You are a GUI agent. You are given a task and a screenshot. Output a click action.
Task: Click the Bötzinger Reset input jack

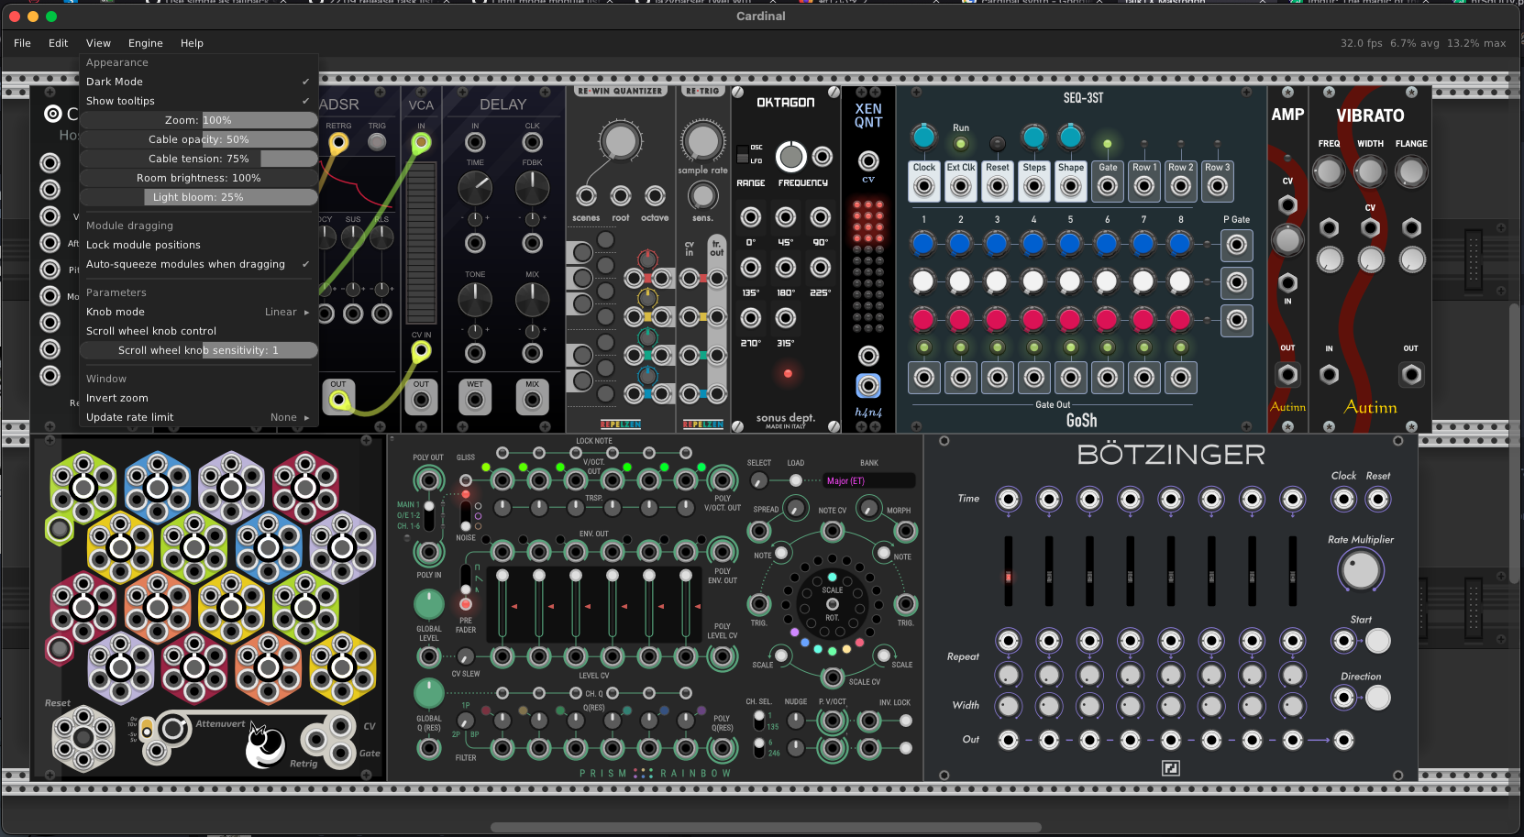coord(1378,500)
